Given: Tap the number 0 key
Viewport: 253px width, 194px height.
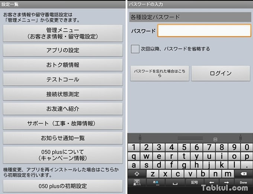Looking at the screenshot, I should pos(247,147).
